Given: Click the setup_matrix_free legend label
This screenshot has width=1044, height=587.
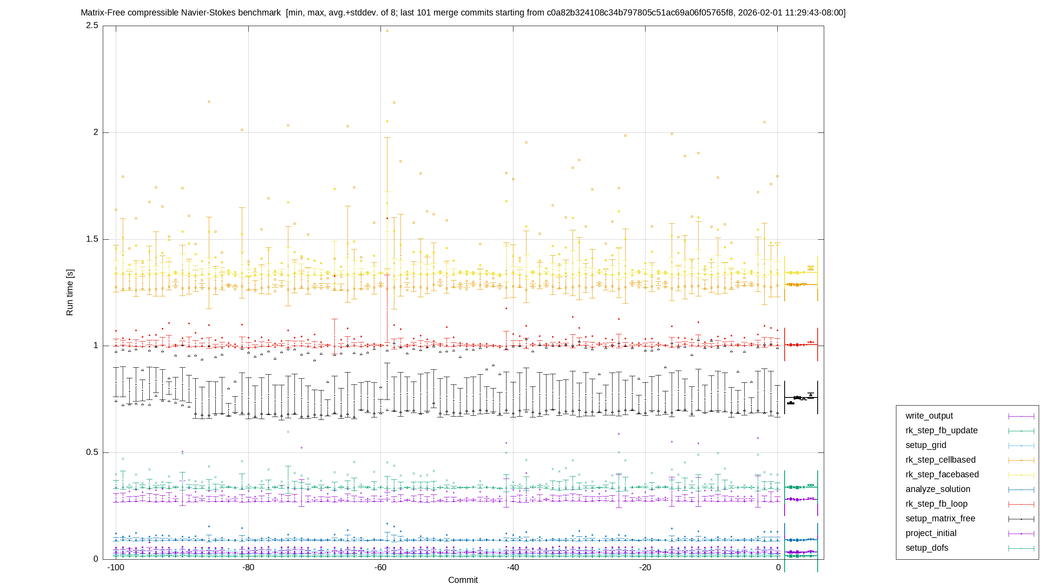Looking at the screenshot, I should (940, 519).
